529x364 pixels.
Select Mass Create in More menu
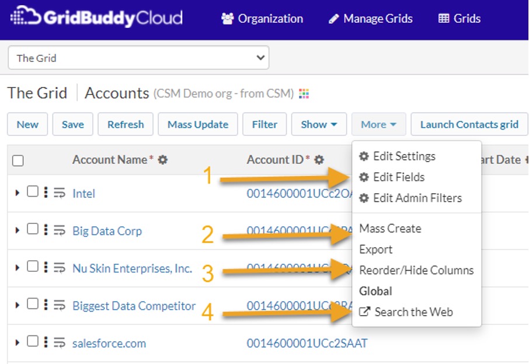point(391,229)
